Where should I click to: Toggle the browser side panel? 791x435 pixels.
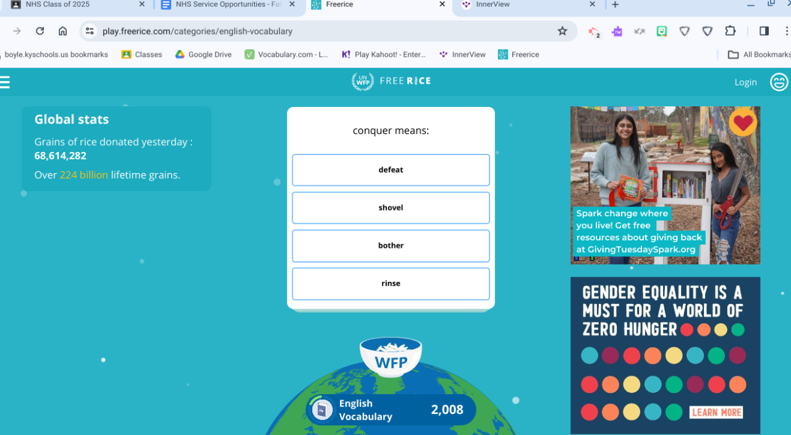(764, 31)
